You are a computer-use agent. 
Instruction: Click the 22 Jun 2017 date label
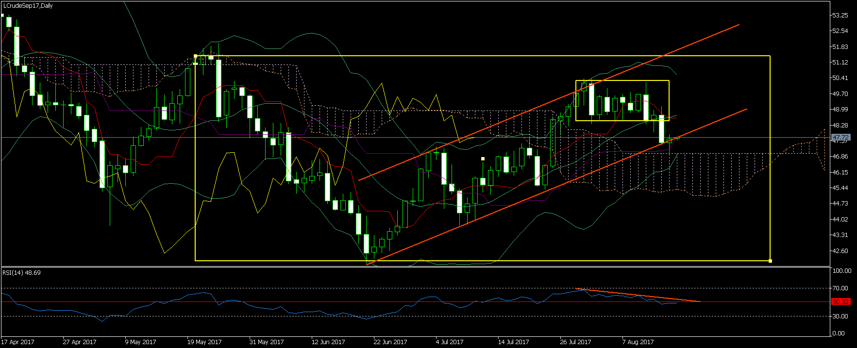click(x=390, y=342)
